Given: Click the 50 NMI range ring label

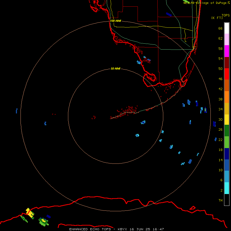Looking at the screenshot, I should [x=115, y=69].
